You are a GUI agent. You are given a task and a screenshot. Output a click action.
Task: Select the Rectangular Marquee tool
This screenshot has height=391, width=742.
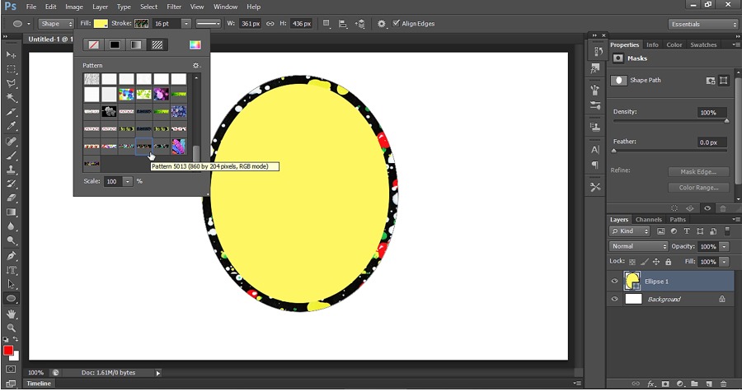11,69
